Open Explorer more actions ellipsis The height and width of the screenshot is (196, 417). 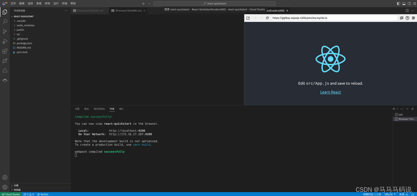(66, 11)
